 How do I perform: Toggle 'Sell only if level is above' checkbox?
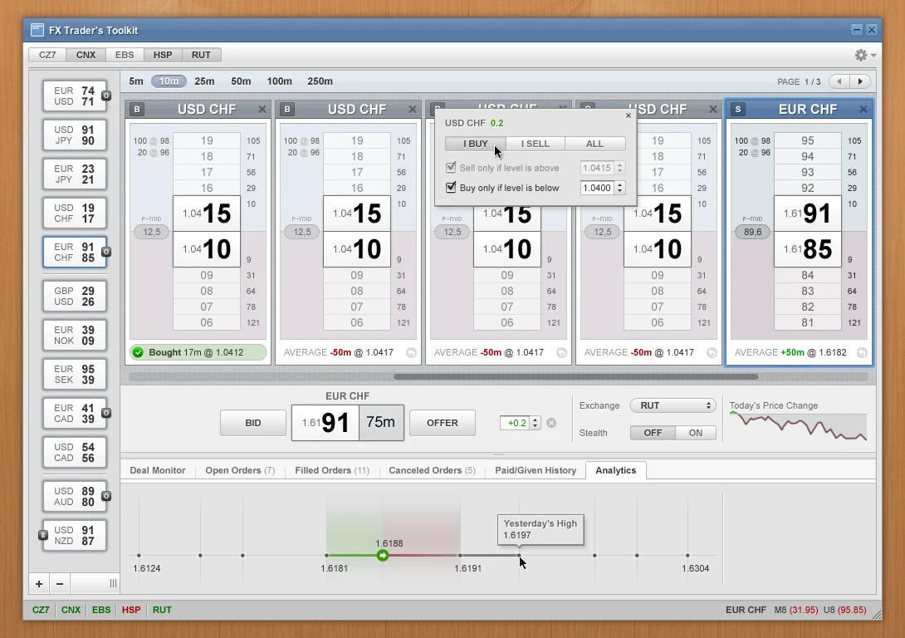451,168
